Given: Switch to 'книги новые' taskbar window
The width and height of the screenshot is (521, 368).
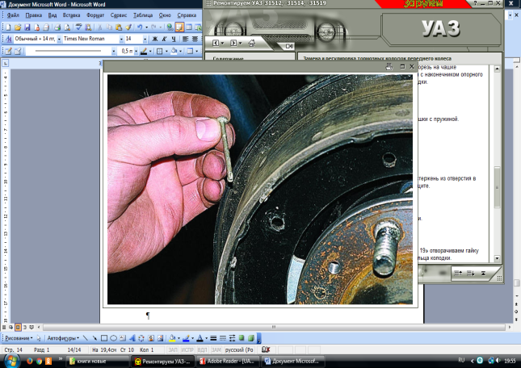Looking at the screenshot, I should [98, 362].
